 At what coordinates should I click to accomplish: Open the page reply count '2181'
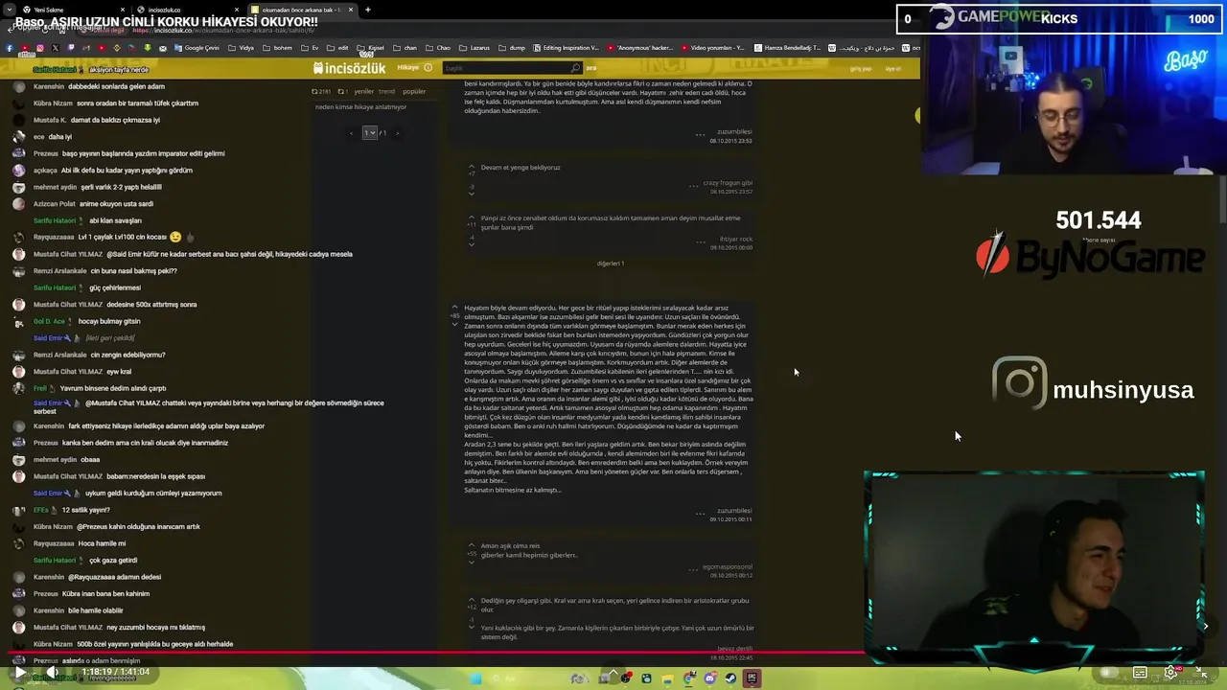tap(321, 92)
